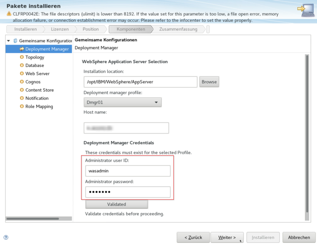Click the Zurück button

pyautogui.click(x=193, y=237)
